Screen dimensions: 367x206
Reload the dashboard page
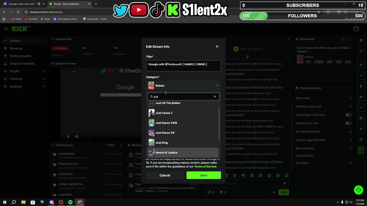pyautogui.click(x=18, y=12)
